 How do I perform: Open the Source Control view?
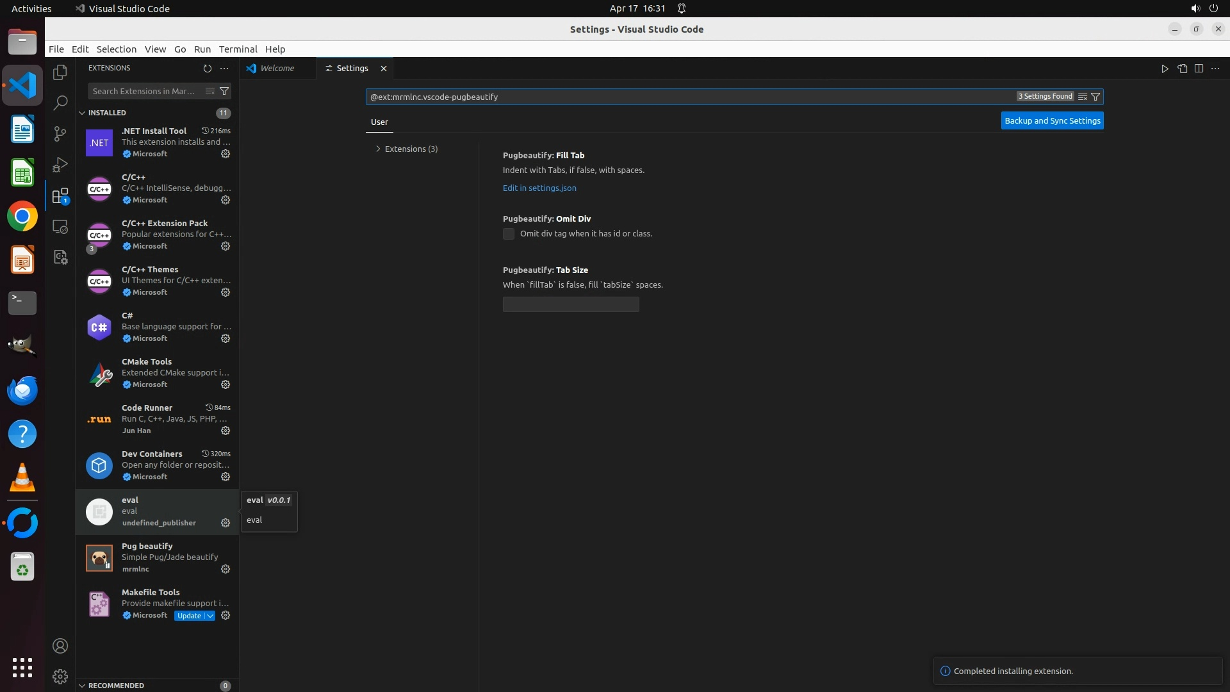point(60,133)
